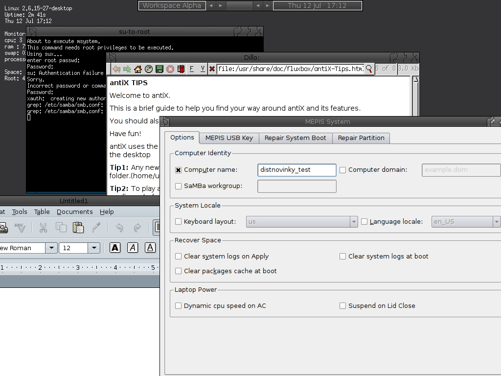Open Help menu in Untitled1

coord(107,211)
